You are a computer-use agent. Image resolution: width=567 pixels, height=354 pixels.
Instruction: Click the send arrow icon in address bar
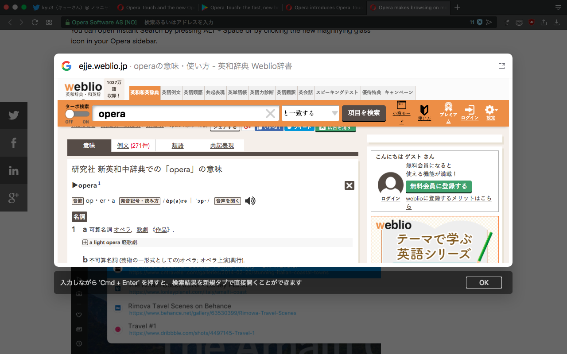click(x=489, y=22)
